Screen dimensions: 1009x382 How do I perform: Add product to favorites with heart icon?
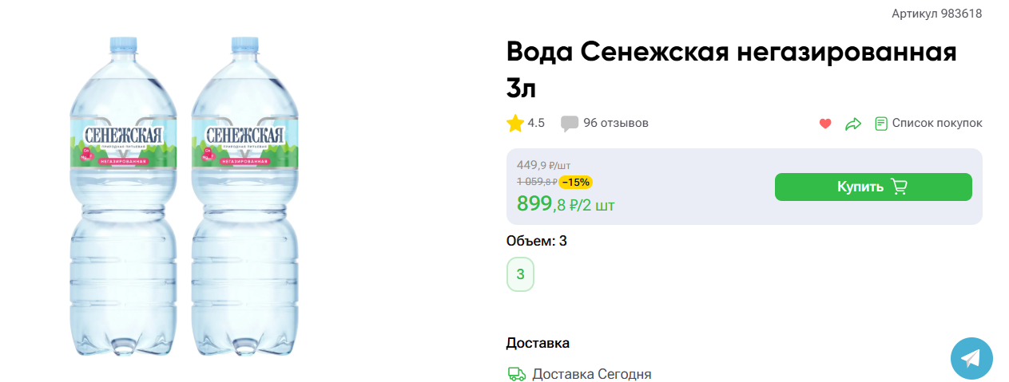pos(825,124)
